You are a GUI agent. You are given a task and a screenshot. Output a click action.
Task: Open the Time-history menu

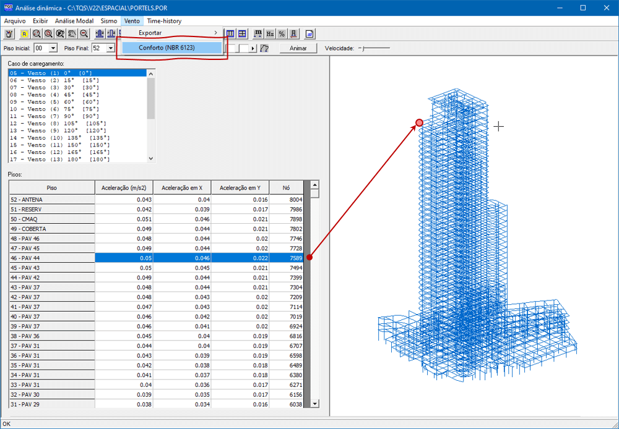point(164,21)
